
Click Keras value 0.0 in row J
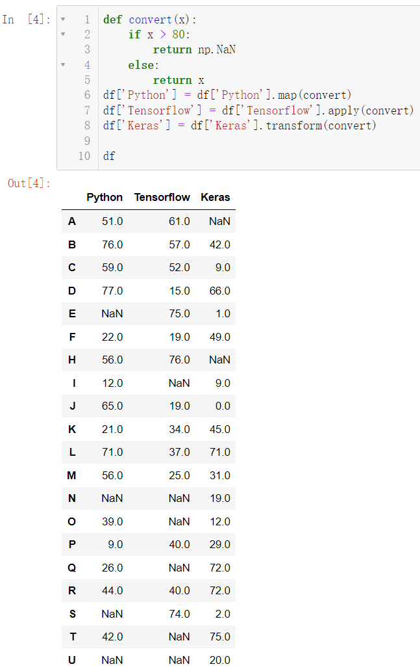pyautogui.click(x=223, y=406)
